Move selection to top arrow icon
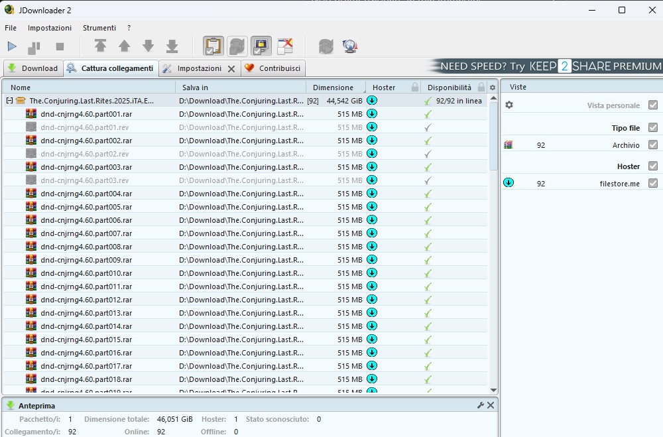The height and width of the screenshot is (437, 663). [x=100, y=46]
